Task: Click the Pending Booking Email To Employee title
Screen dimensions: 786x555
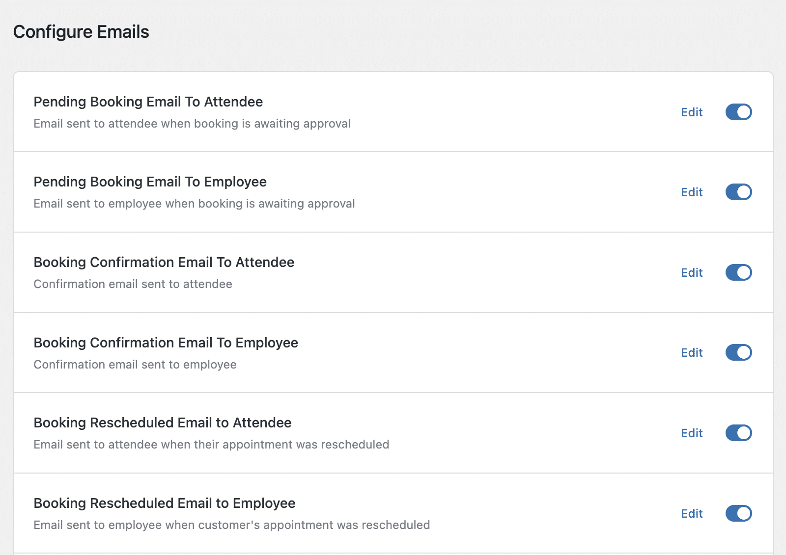Action: pos(150,182)
